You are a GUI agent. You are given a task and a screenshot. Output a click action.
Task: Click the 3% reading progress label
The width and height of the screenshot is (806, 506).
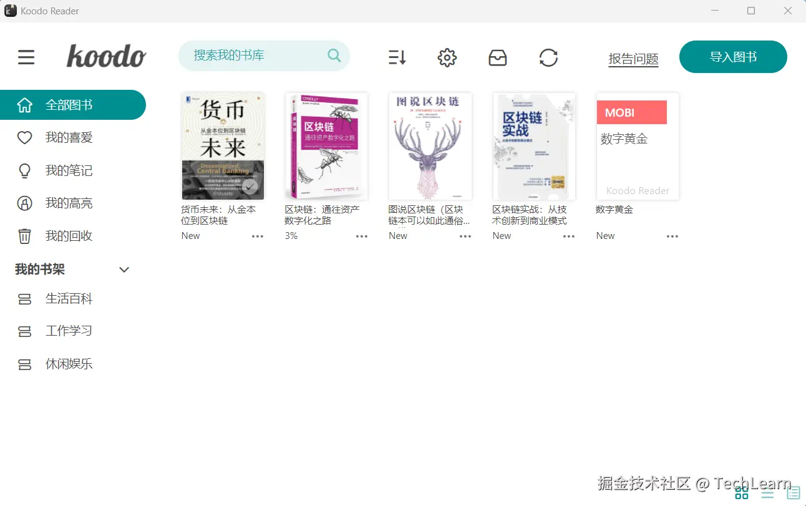pyautogui.click(x=291, y=236)
